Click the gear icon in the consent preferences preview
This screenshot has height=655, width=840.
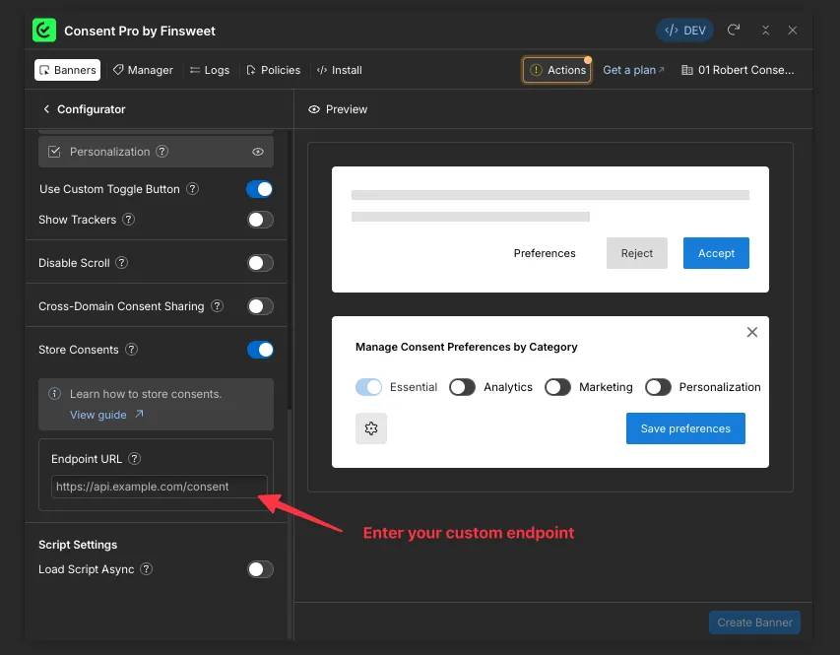coord(371,428)
